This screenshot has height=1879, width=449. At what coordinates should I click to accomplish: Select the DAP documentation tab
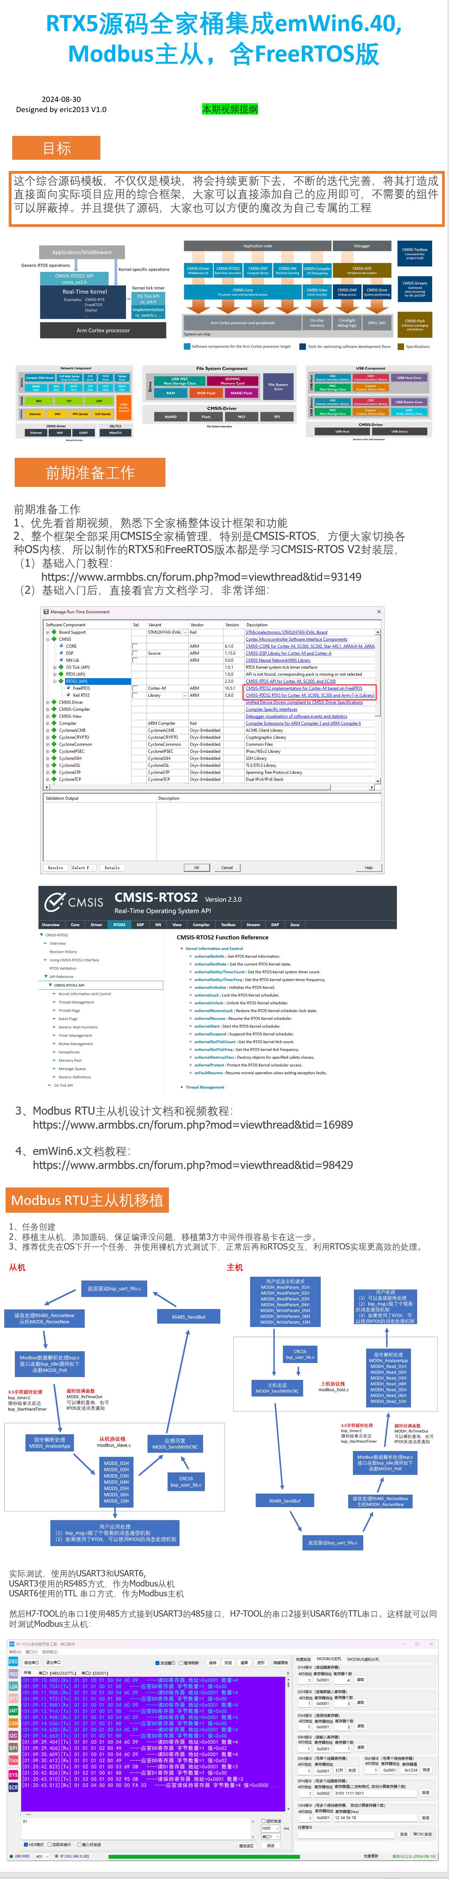click(275, 925)
